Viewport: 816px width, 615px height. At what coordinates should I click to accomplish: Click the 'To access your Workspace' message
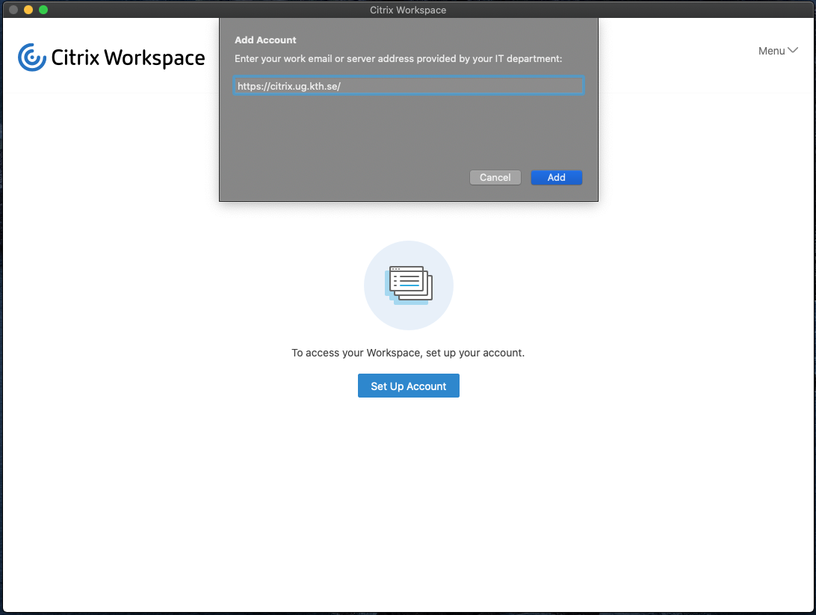(408, 353)
